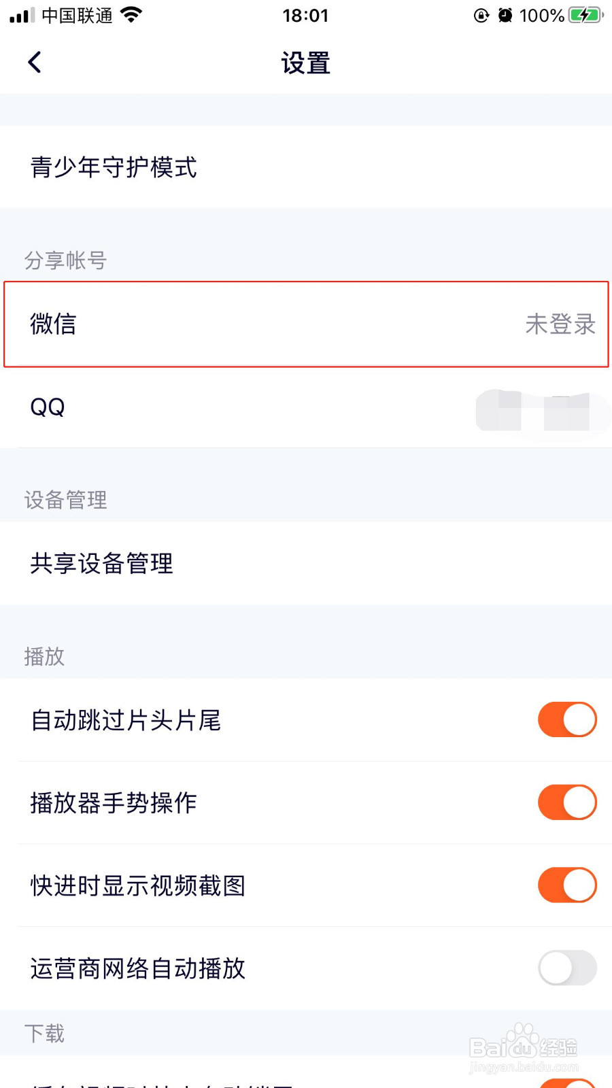Tap the 100% battery percentage text

click(x=541, y=15)
